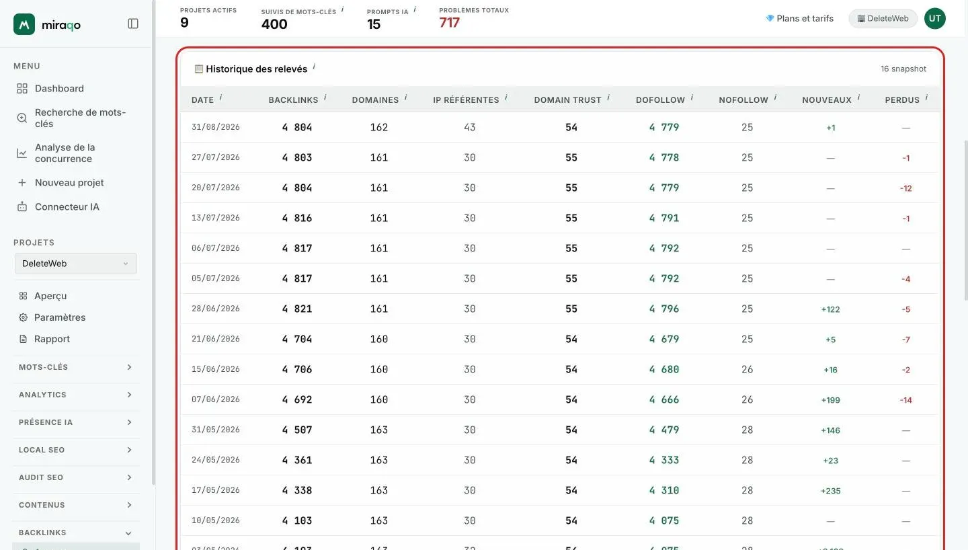Click the info icon next to DOMAINES header

(x=406, y=97)
